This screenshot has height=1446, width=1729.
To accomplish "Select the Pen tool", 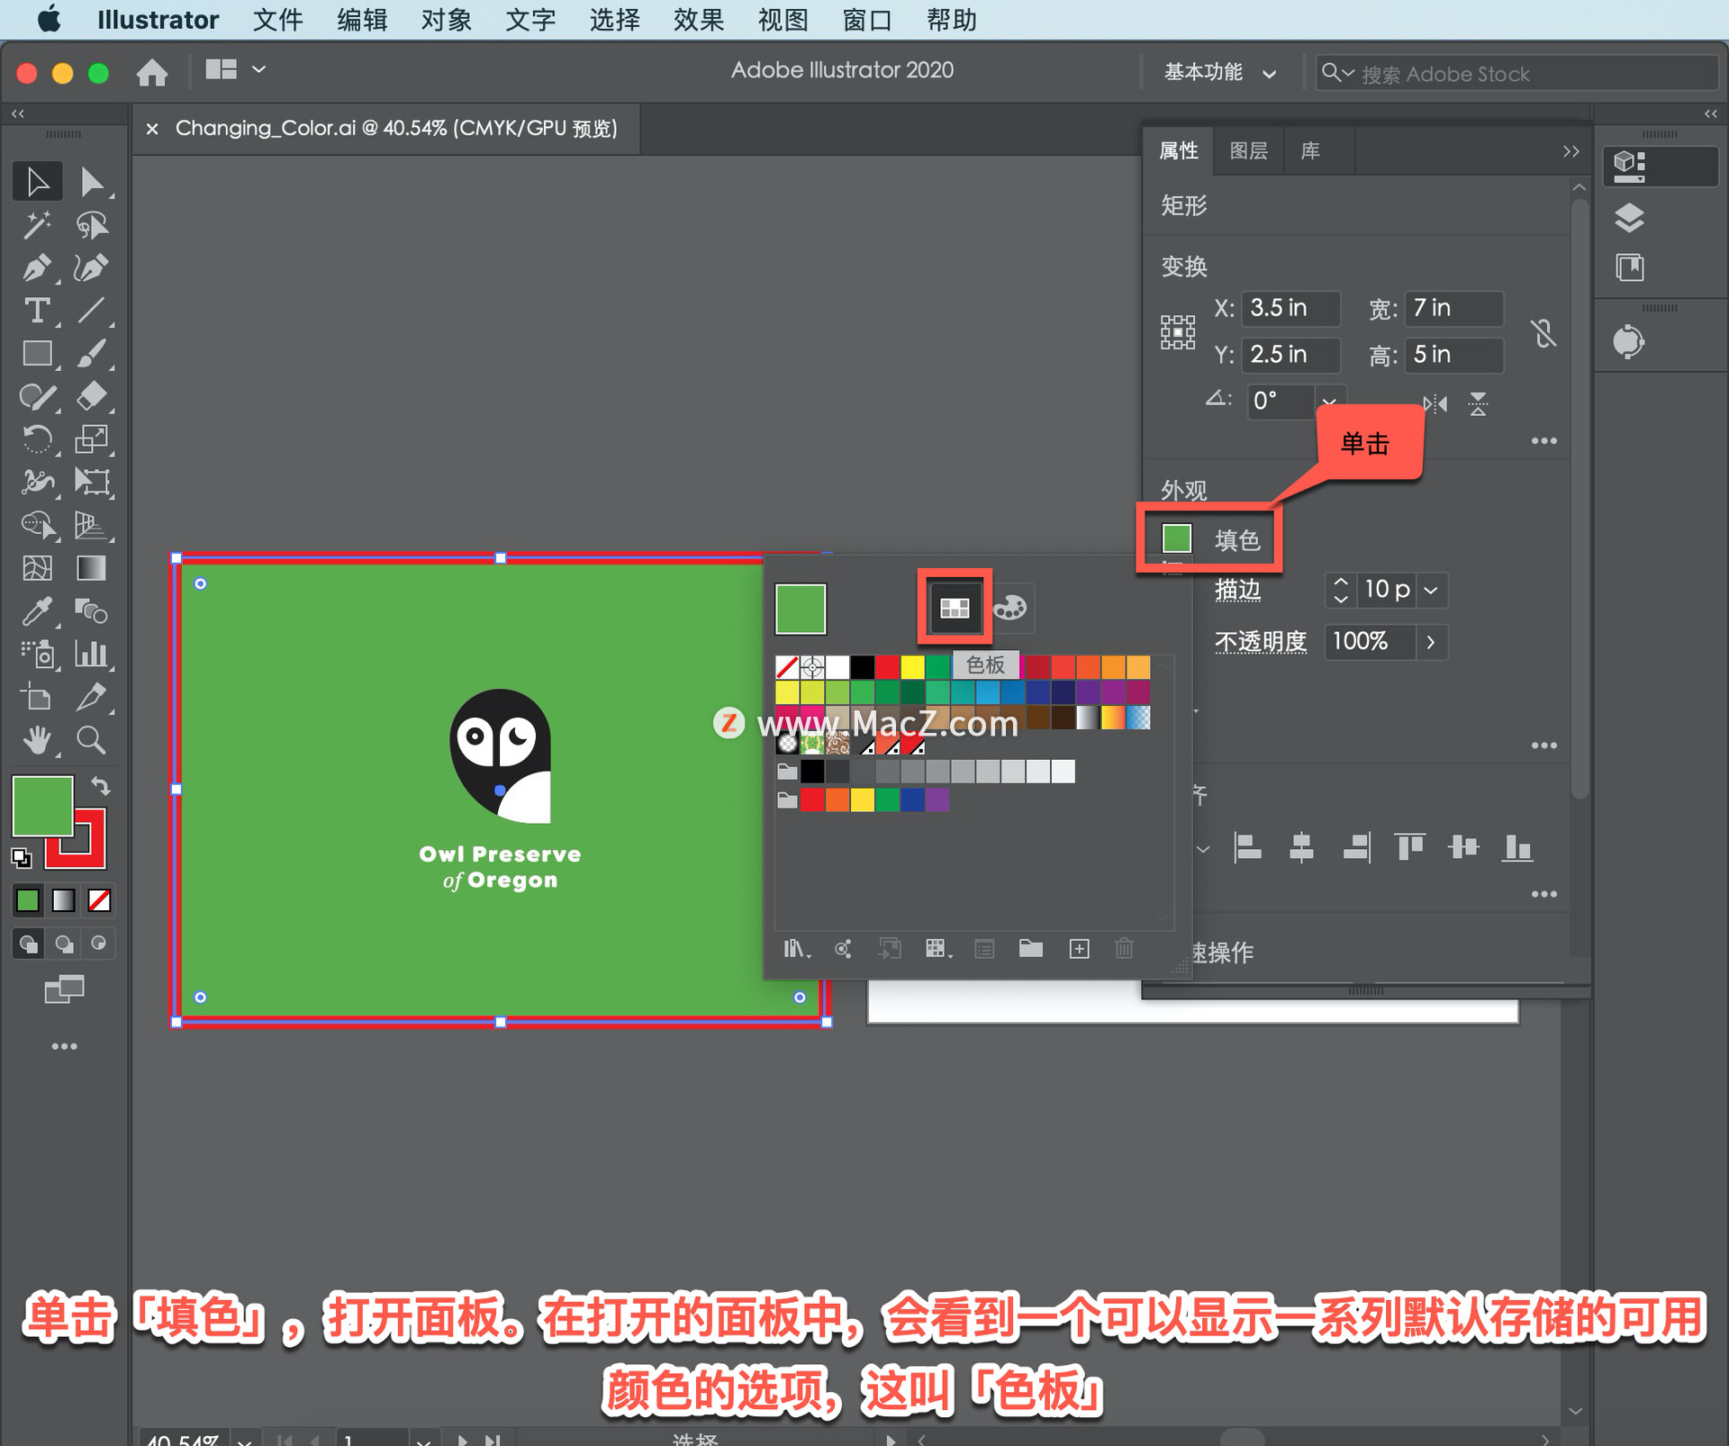I will (36, 267).
